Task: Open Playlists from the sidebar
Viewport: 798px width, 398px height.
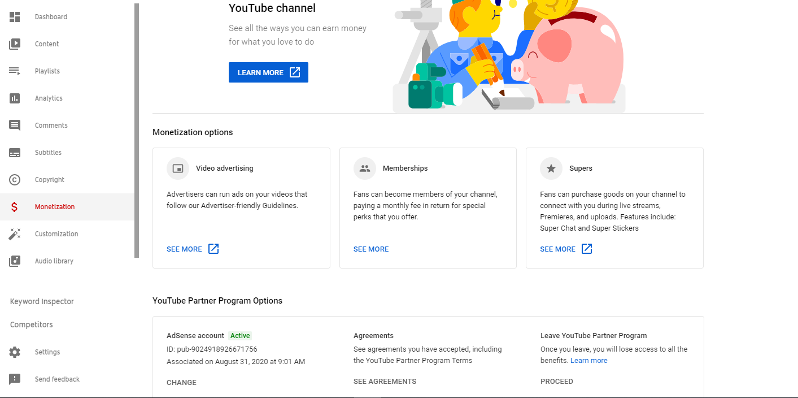Action: coord(47,71)
